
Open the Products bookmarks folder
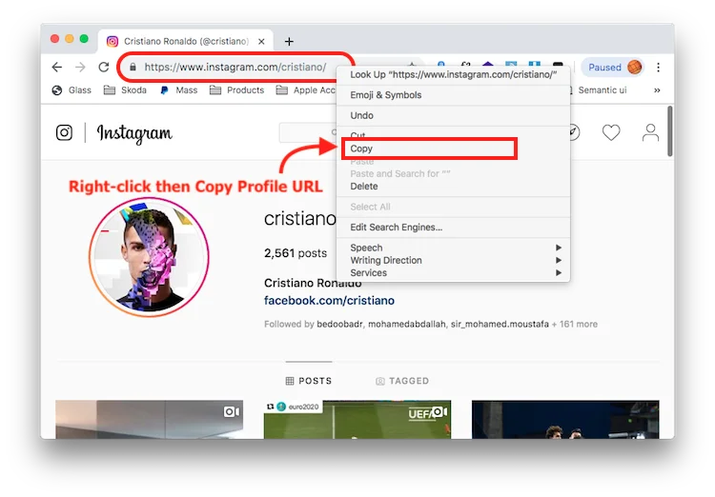click(236, 90)
